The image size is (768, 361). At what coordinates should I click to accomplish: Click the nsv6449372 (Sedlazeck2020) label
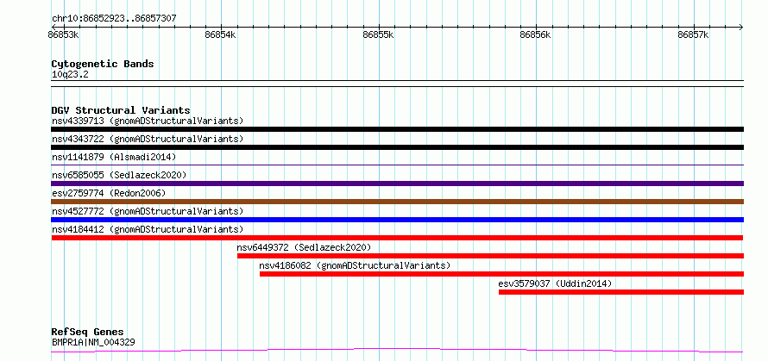pos(304,247)
